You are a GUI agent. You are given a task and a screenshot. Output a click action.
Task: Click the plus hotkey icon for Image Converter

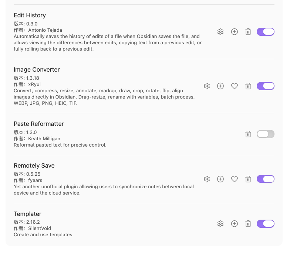tap(220, 86)
